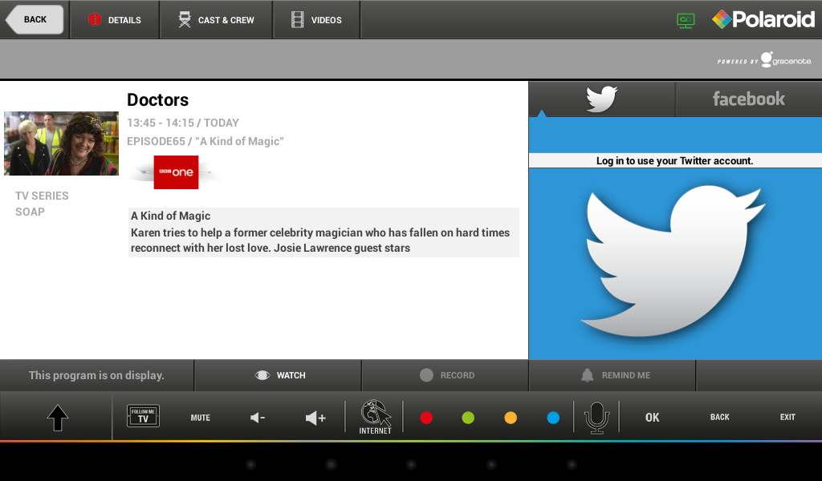
Task: Click the up arrow in remote bar
Action: pyautogui.click(x=58, y=418)
